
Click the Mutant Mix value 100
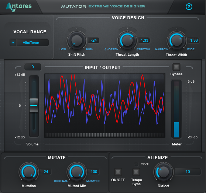[94, 172]
